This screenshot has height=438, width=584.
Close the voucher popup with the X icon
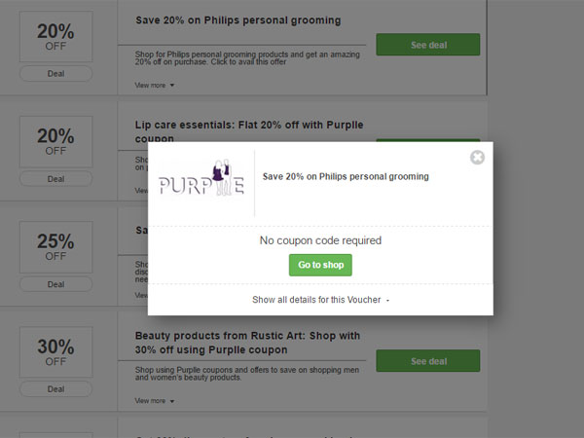[477, 158]
